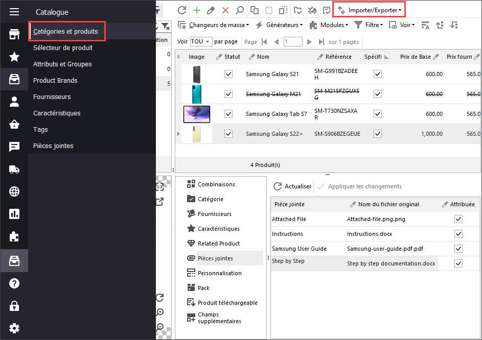Click the lock icon in sidebar
Viewport: 482px width, 340px height.
(x=14, y=306)
